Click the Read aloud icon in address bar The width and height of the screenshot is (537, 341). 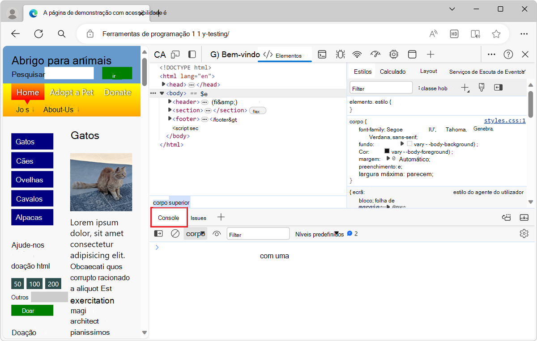pyautogui.click(x=433, y=34)
